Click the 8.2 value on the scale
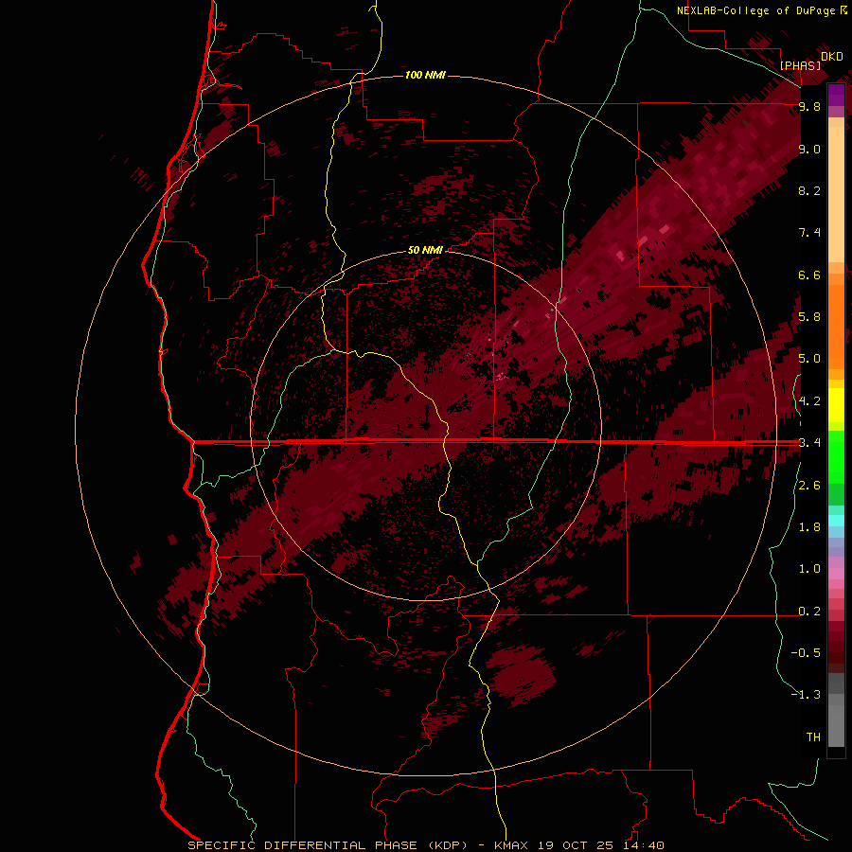Screen dimensions: 852x852 click(809, 190)
